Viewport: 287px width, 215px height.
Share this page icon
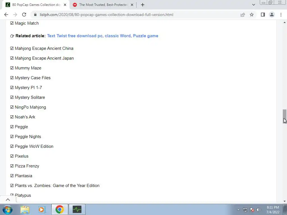243,15
